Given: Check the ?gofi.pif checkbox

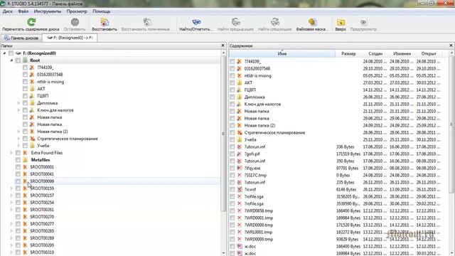Looking at the screenshot, I should tap(232, 154).
